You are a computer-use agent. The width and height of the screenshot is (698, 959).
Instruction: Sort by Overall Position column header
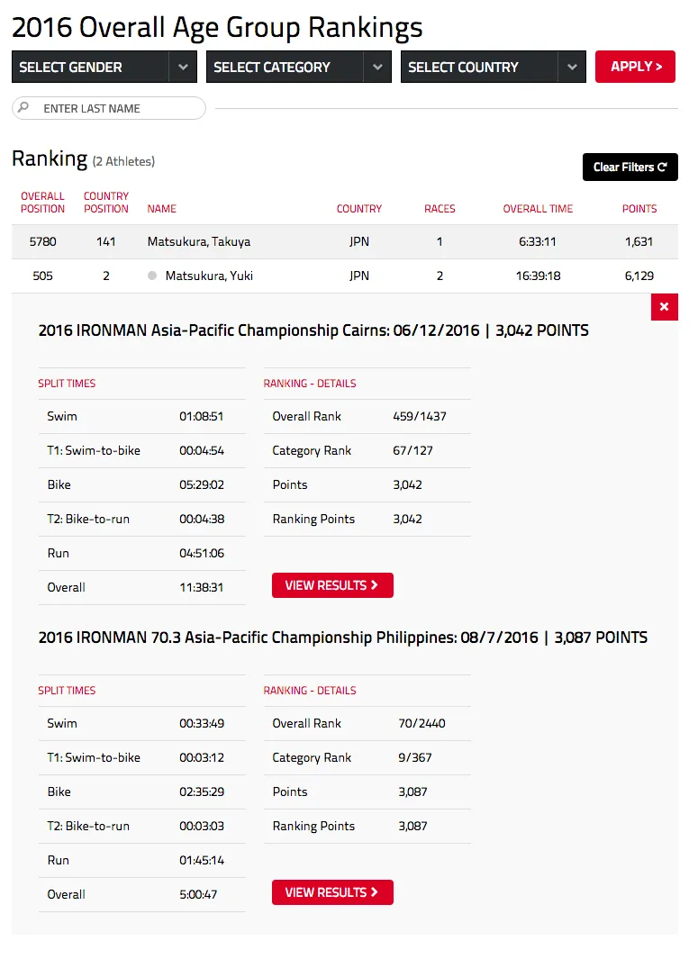pos(42,203)
